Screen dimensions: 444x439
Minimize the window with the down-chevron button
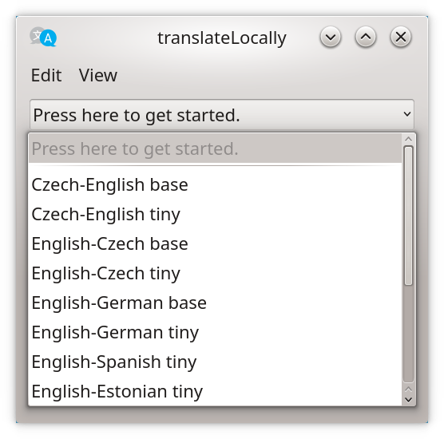(331, 37)
